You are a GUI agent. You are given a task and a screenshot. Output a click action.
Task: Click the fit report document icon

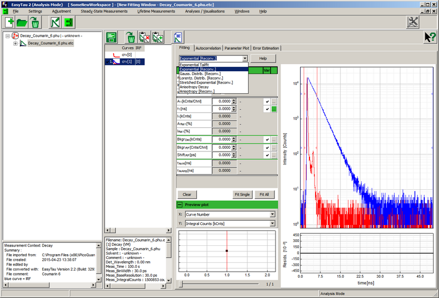178,37
